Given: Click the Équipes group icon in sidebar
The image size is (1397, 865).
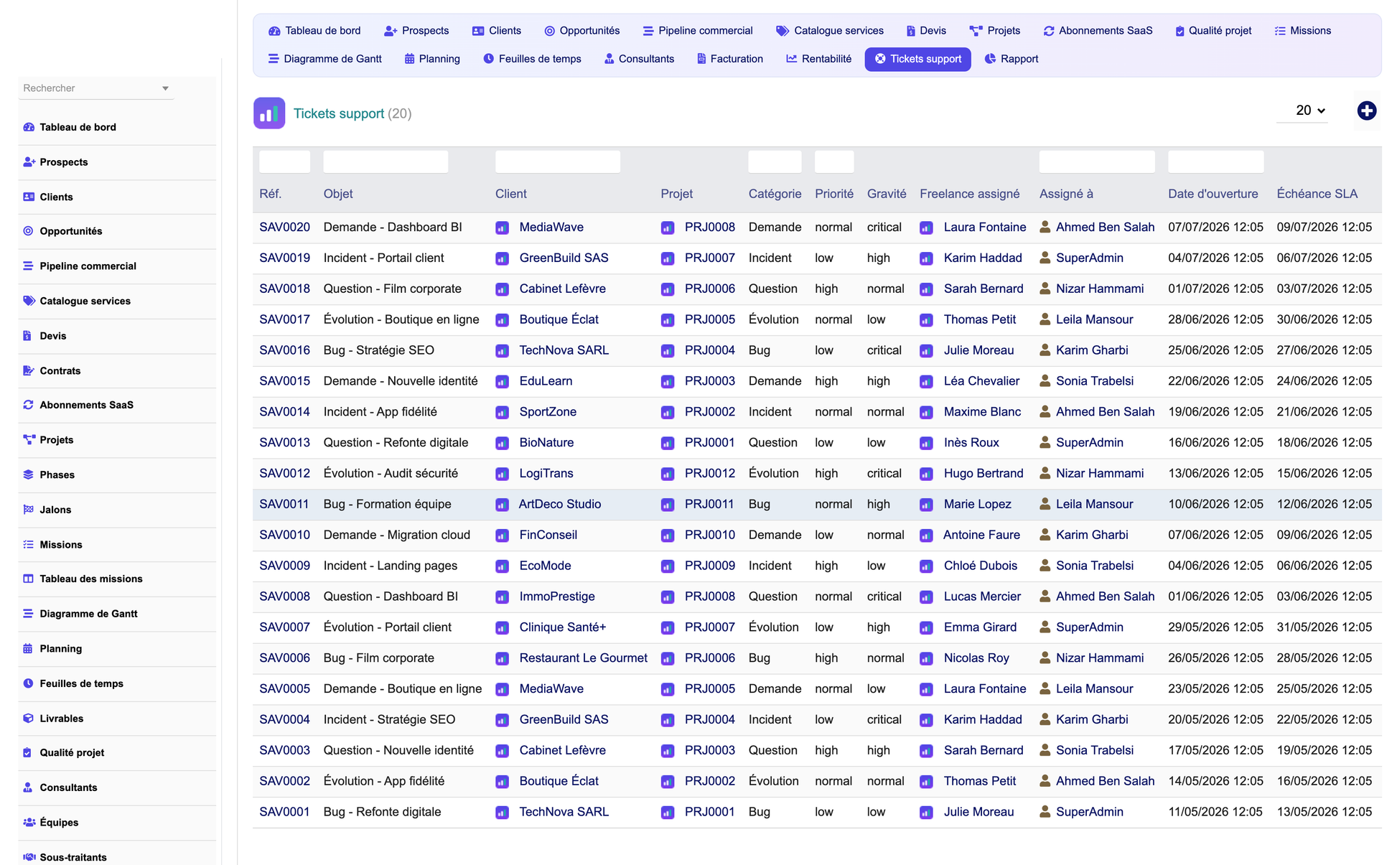Looking at the screenshot, I should (29, 823).
